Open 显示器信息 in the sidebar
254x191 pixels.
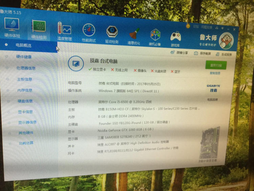(x=27, y=122)
